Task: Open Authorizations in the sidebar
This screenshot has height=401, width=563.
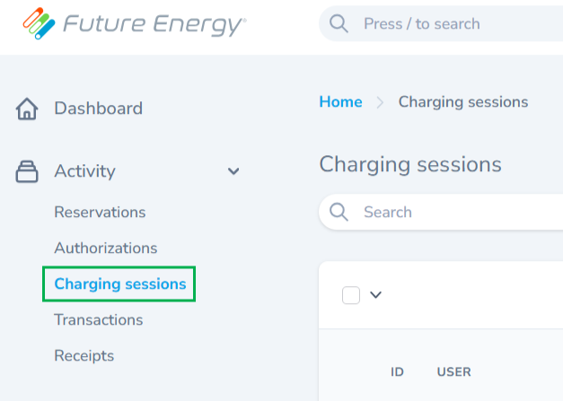Action: tap(106, 248)
